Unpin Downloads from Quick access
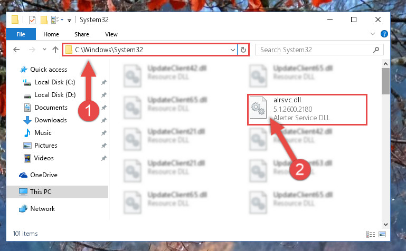The width and height of the screenshot is (406, 251). coord(104,120)
